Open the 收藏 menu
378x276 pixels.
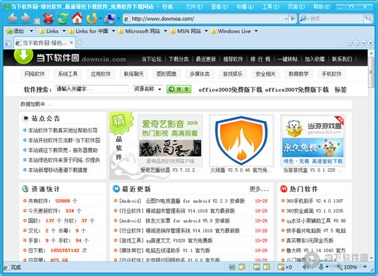coord(245,7)
